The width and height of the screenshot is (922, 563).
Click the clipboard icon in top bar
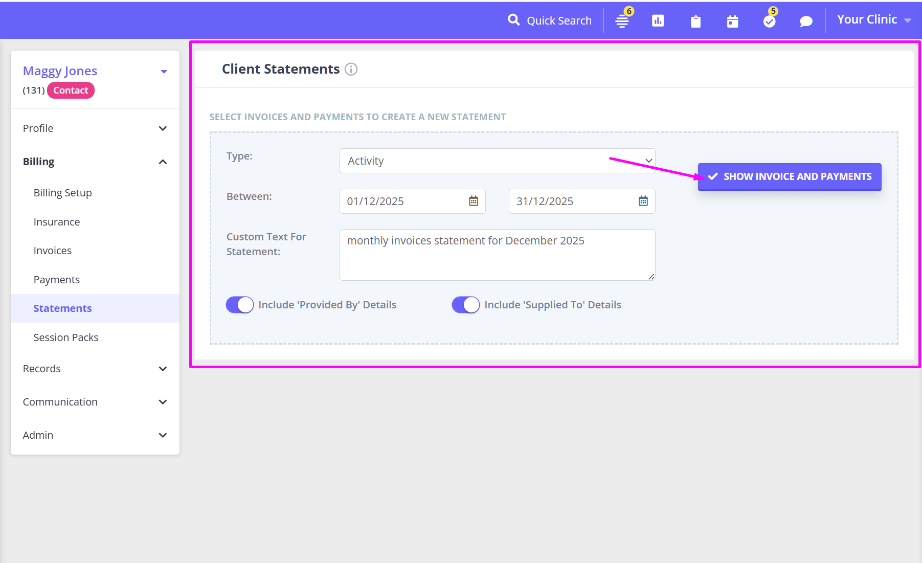coord(695,21)
